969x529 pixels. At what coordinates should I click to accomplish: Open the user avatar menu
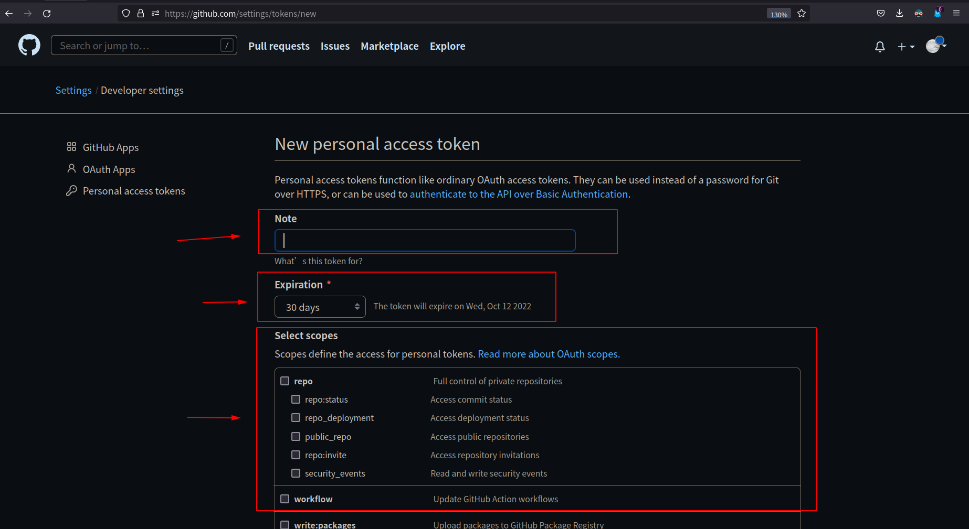point(936,46)
